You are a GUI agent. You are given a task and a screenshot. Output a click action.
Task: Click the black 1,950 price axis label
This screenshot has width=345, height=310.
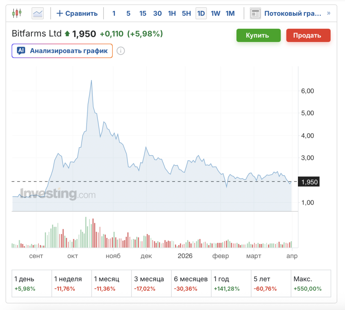308,182
